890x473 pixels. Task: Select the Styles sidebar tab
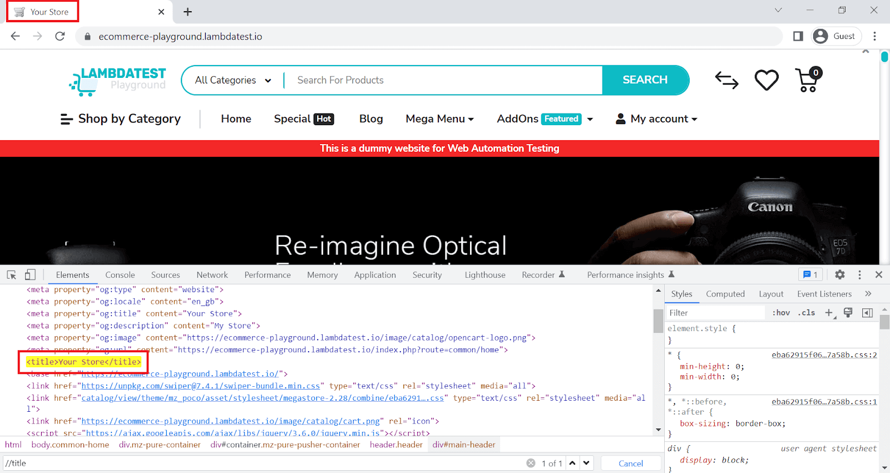tap(681, 294)
